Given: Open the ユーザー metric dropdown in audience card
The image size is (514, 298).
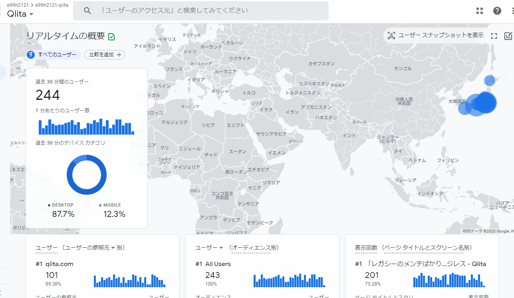Looking at the screenshot, I should click(x=209, y=248).
